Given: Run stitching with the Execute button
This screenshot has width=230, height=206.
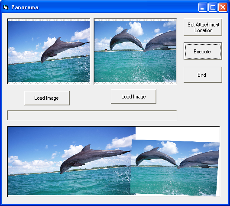Looking at the screenshot, I should tap(203, 51).
